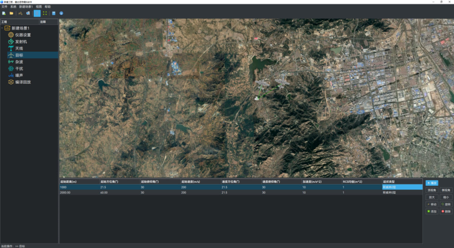
Task: Toggle the highlighted list view toolbar button
Action: tap(37, 13)
